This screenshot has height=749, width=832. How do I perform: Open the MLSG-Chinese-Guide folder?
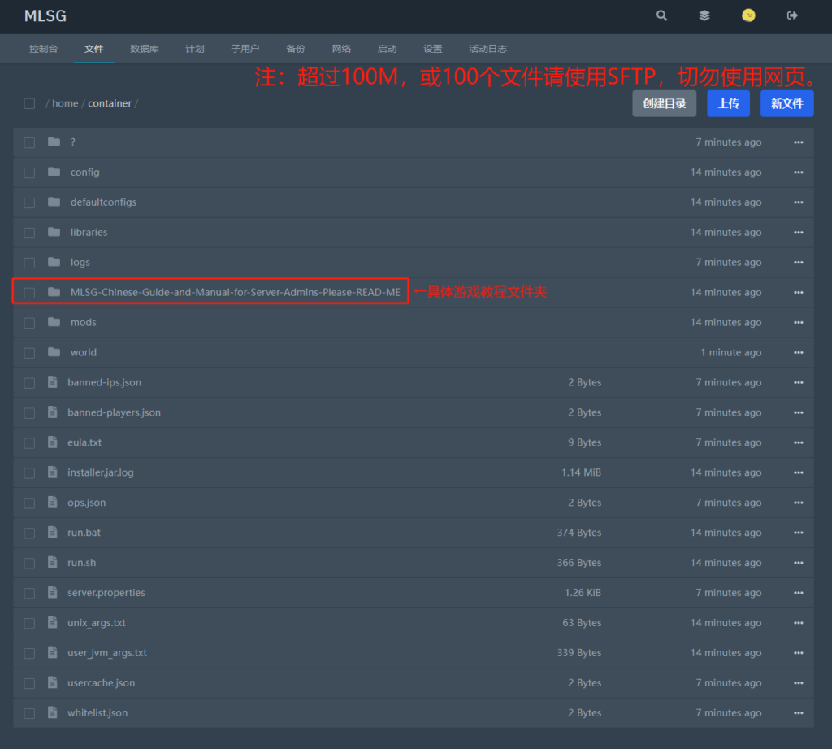pyautogui.click(x=235, y=292)
